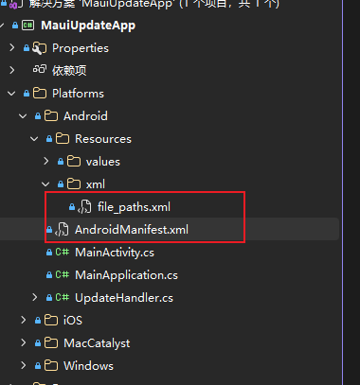Screen dimensions: 360x385
Task: Open AndroidManifest.xml
Action: [132, 230]
